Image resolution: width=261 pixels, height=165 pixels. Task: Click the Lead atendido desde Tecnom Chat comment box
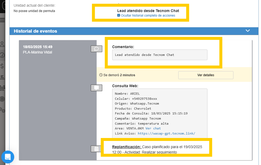click(160, 55)
